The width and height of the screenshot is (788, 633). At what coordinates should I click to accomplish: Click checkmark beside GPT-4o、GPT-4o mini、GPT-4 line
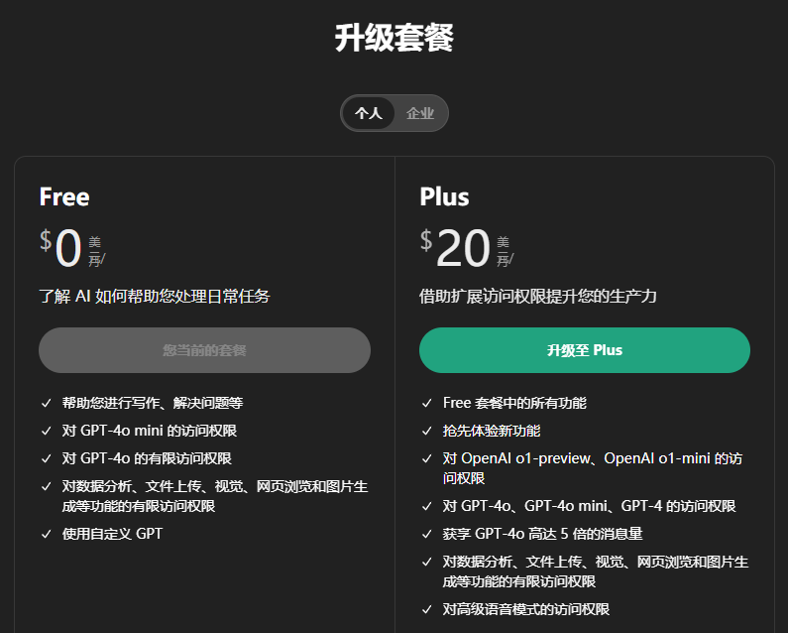coord(426,506)
